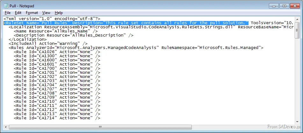This screenshot has width=303, height=133.
Task: Open the View menu
Action: coord(47,13)
